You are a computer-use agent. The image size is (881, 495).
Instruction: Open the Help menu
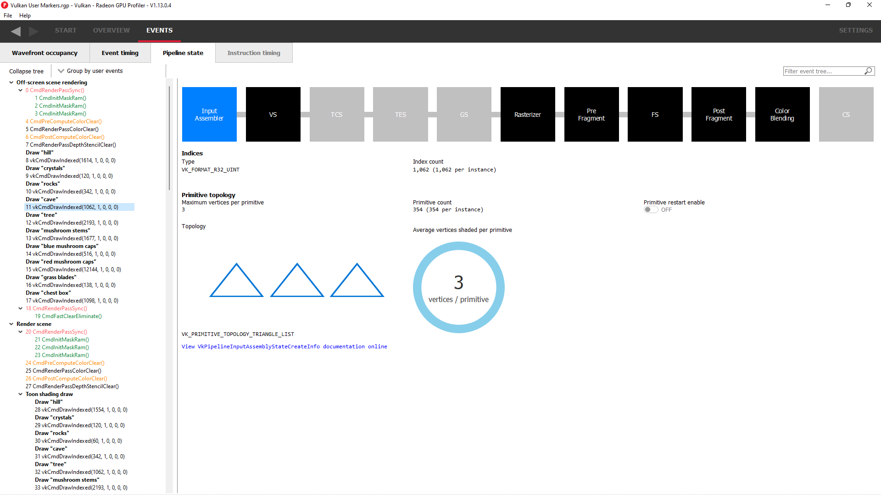tap(25, 16)
